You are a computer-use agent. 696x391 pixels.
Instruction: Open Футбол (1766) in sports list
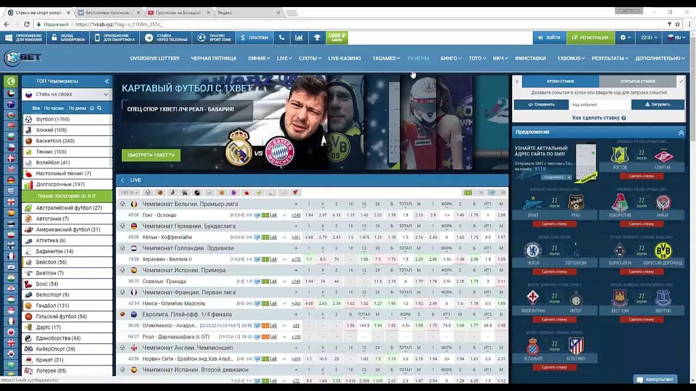click(x=67, y=119)
